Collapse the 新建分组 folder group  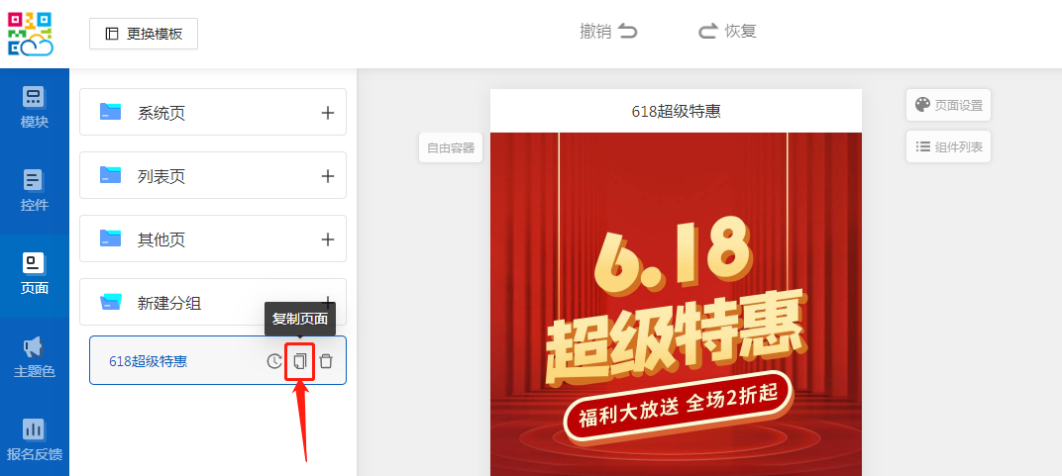(x=168, y=303)
